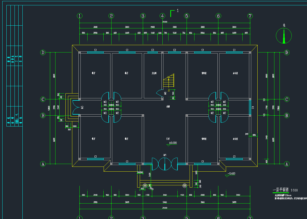Click the C3 window label

click(153, 50)
